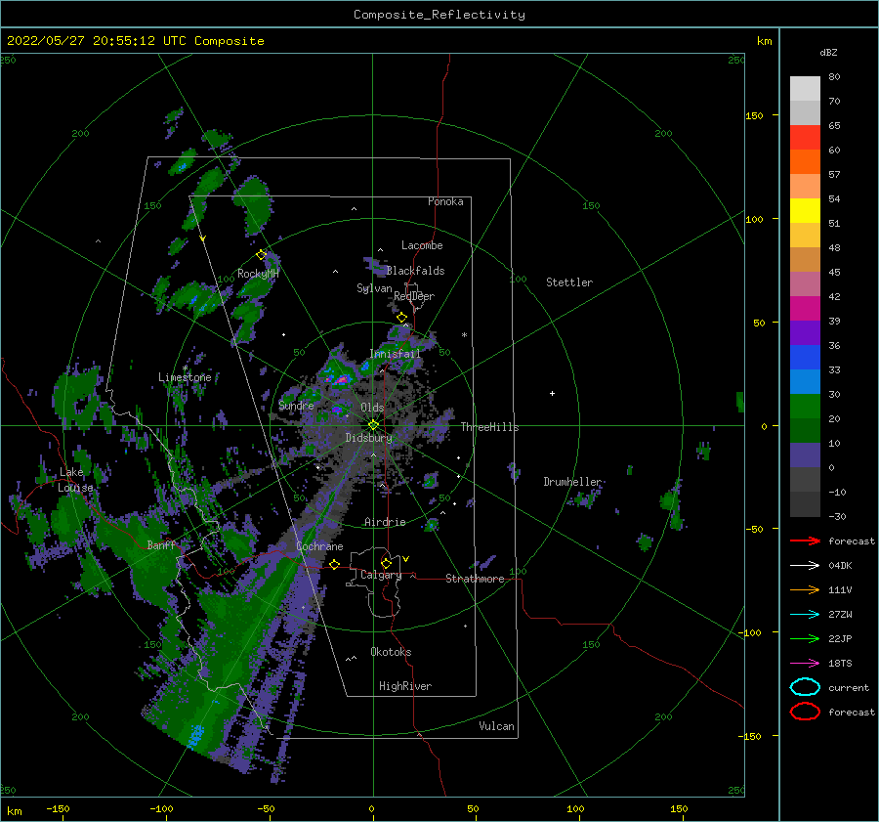Click the ThreeHills town label

click(x=489, y=427)
